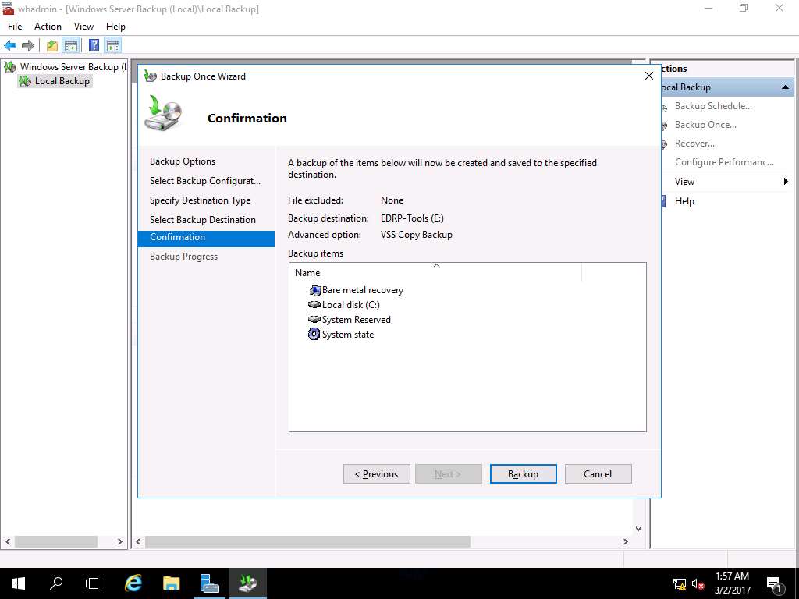
Task: Click the System state item icon
Action: tap(314, 334)
